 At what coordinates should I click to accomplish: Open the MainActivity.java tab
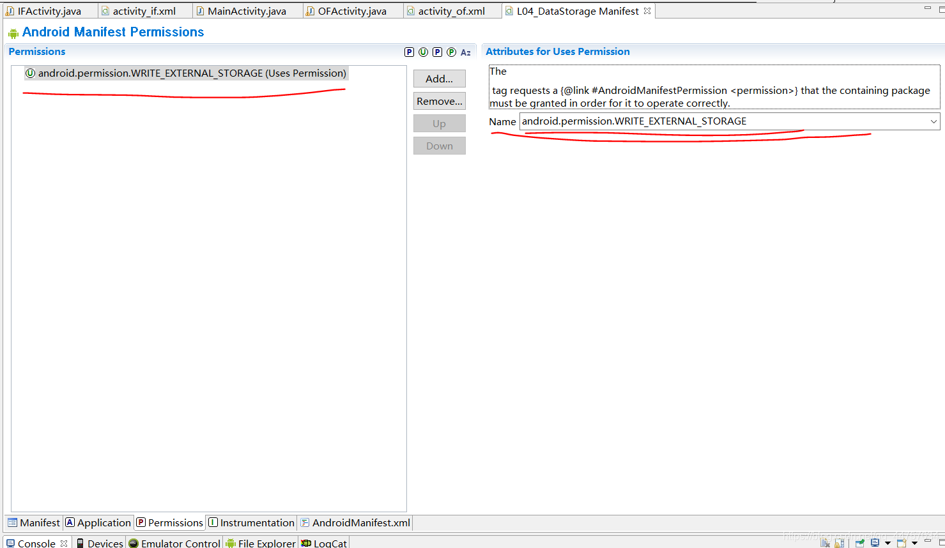(x=247, y=11)
